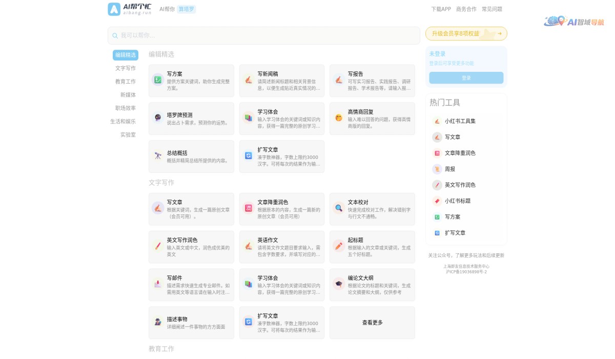
Task: Click the 登录 button
Action: [x=465, y=77]
